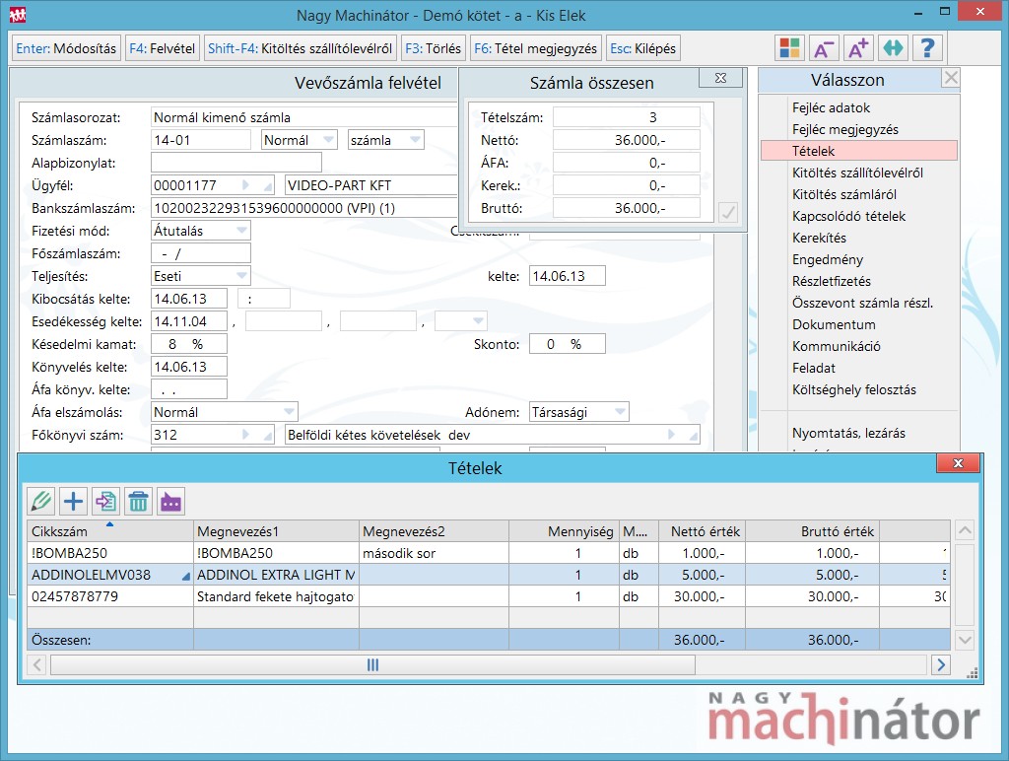Screen dimensions: 1009x761
Task: Add new item with the blue plus icon
Action: [73, 501]
